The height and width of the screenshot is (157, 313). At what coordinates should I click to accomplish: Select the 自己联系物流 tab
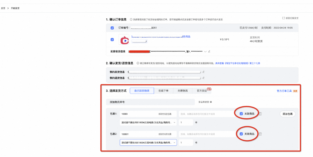pos(142,91)
